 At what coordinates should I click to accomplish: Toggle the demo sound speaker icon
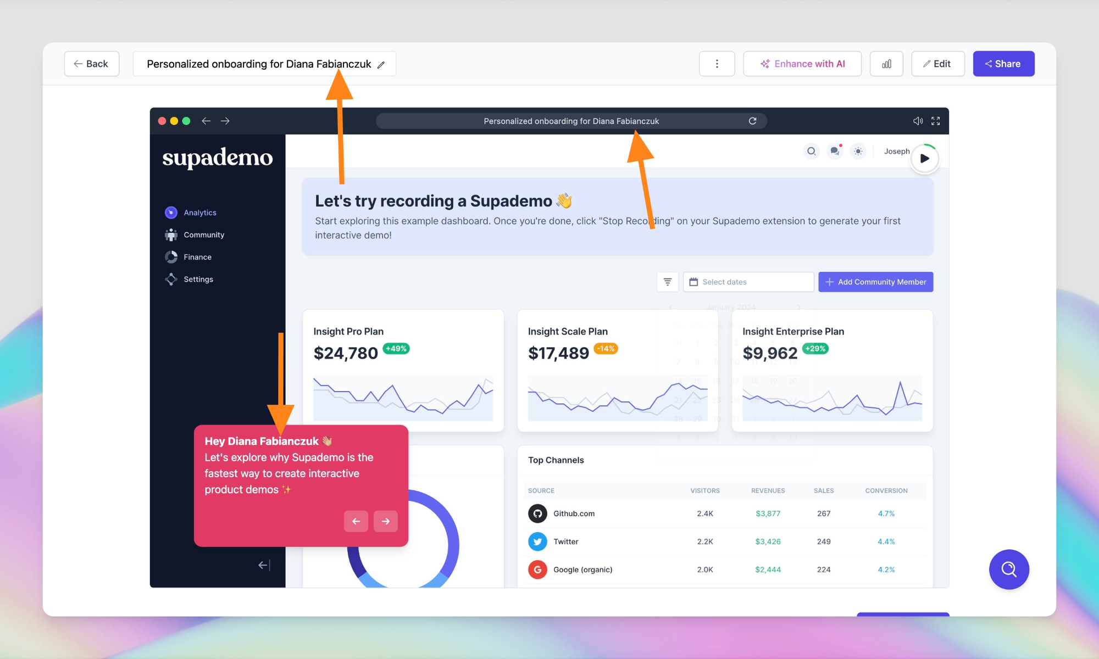[918, 121]
